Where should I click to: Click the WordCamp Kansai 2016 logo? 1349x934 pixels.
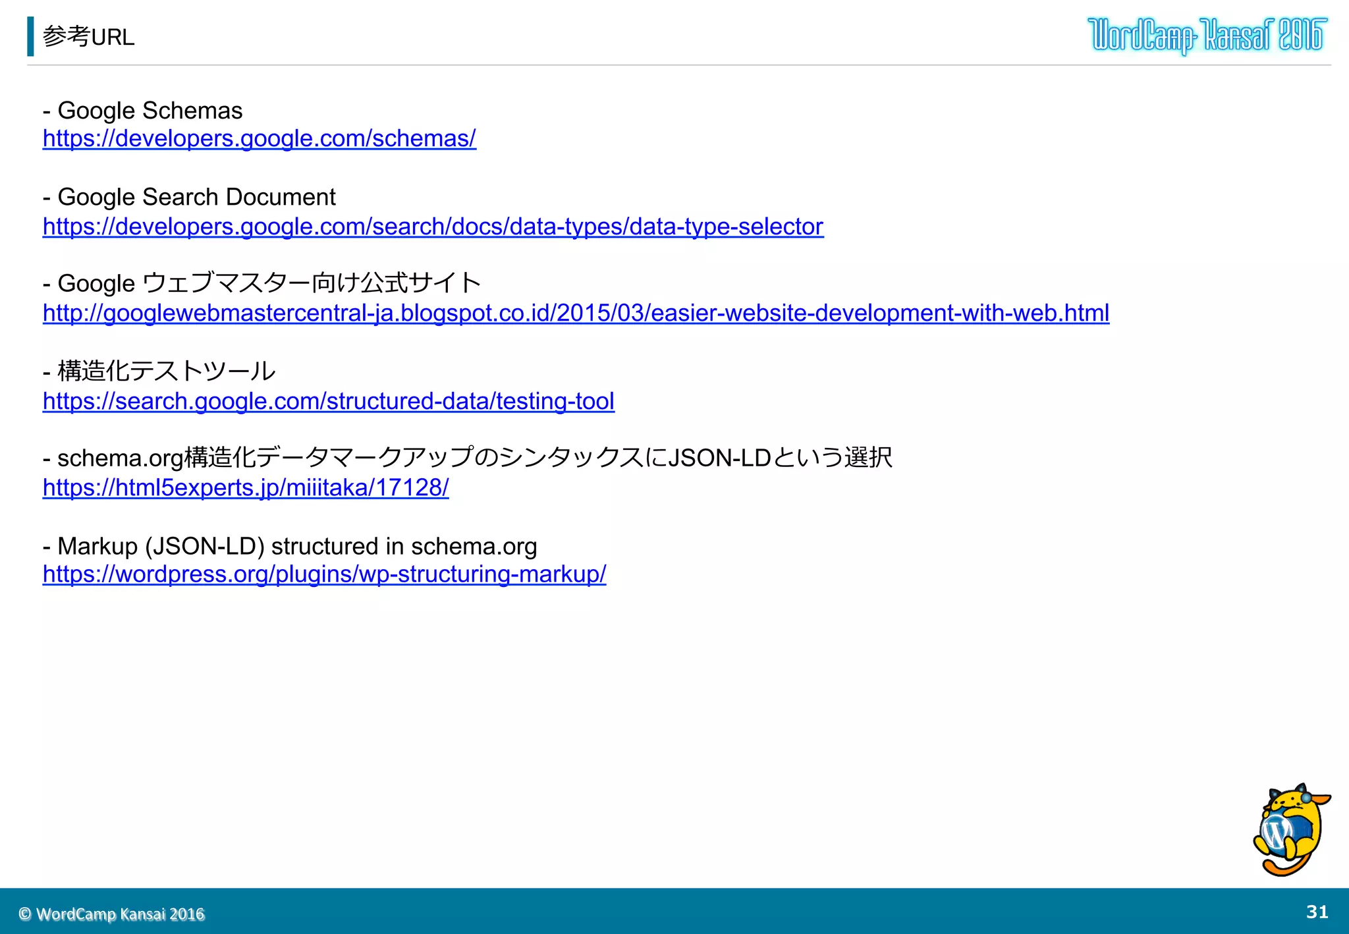[1207, 36]
